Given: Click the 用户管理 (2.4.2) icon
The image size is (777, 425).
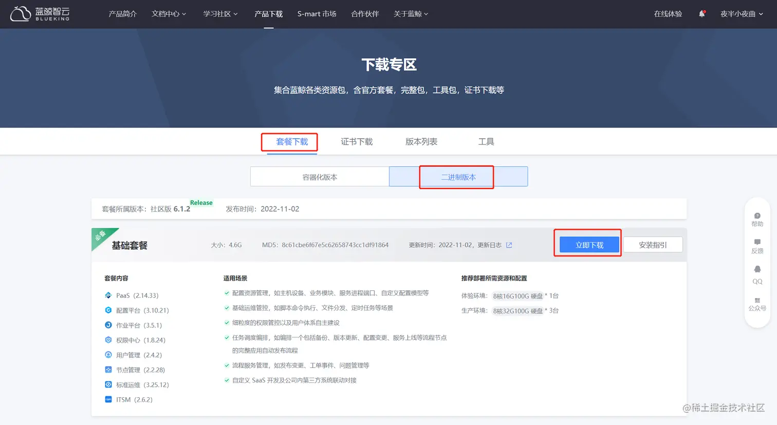Looking at the screenshot, I should click(x=108, y=355).
